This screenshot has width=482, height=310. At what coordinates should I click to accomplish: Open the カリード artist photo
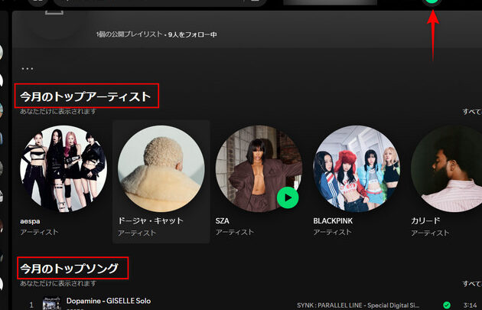tap(446, 168)
